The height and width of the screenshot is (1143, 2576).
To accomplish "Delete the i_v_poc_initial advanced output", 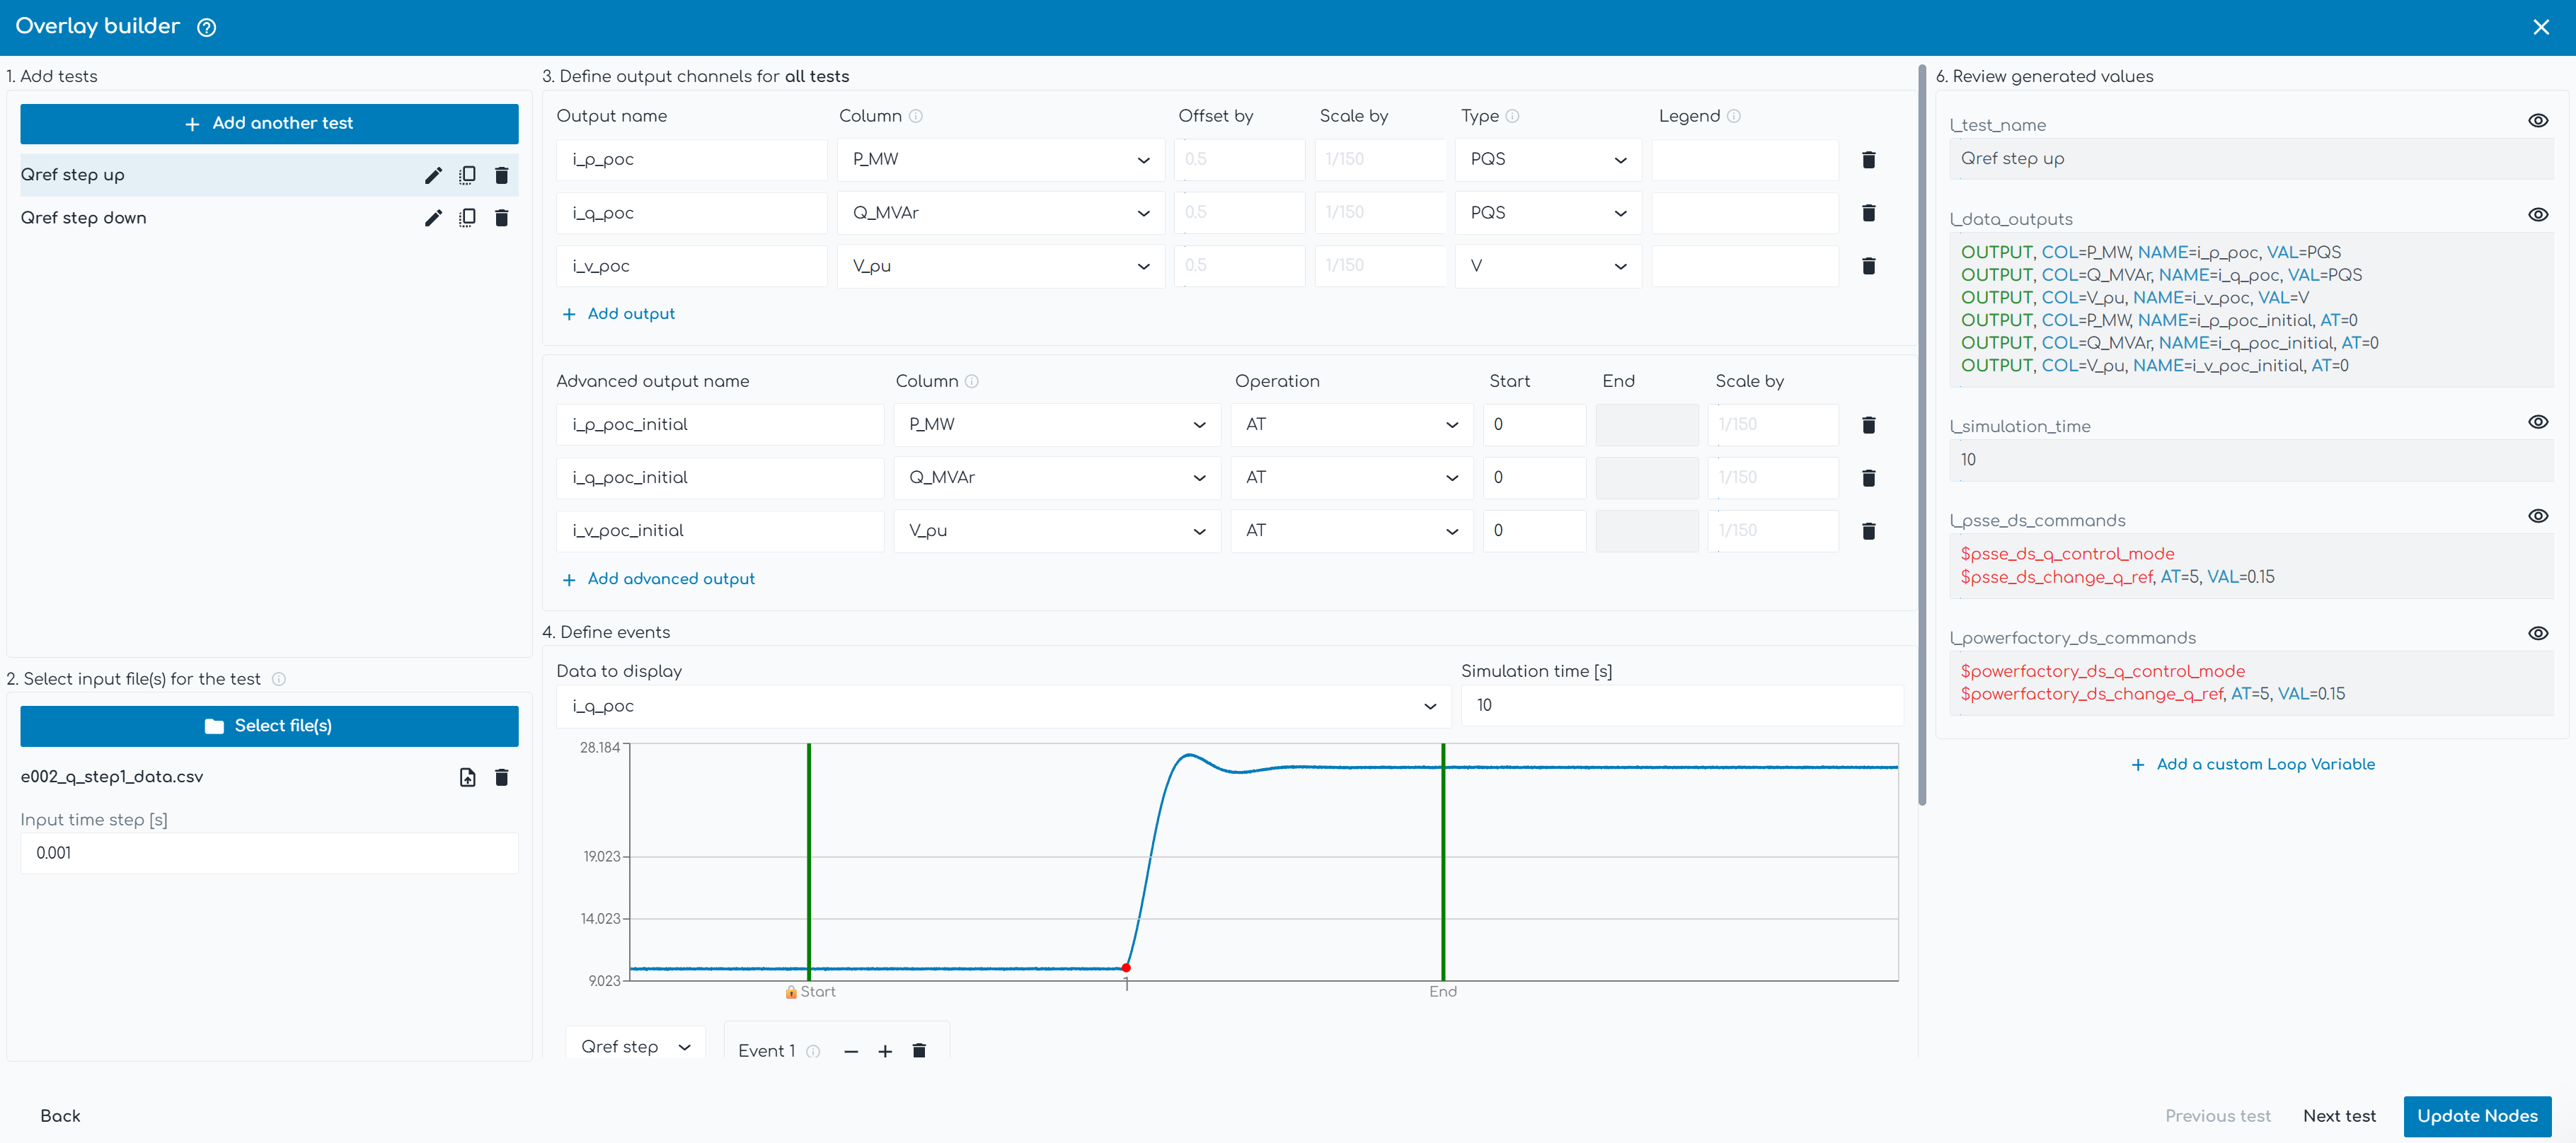I will click(1868, 530).
